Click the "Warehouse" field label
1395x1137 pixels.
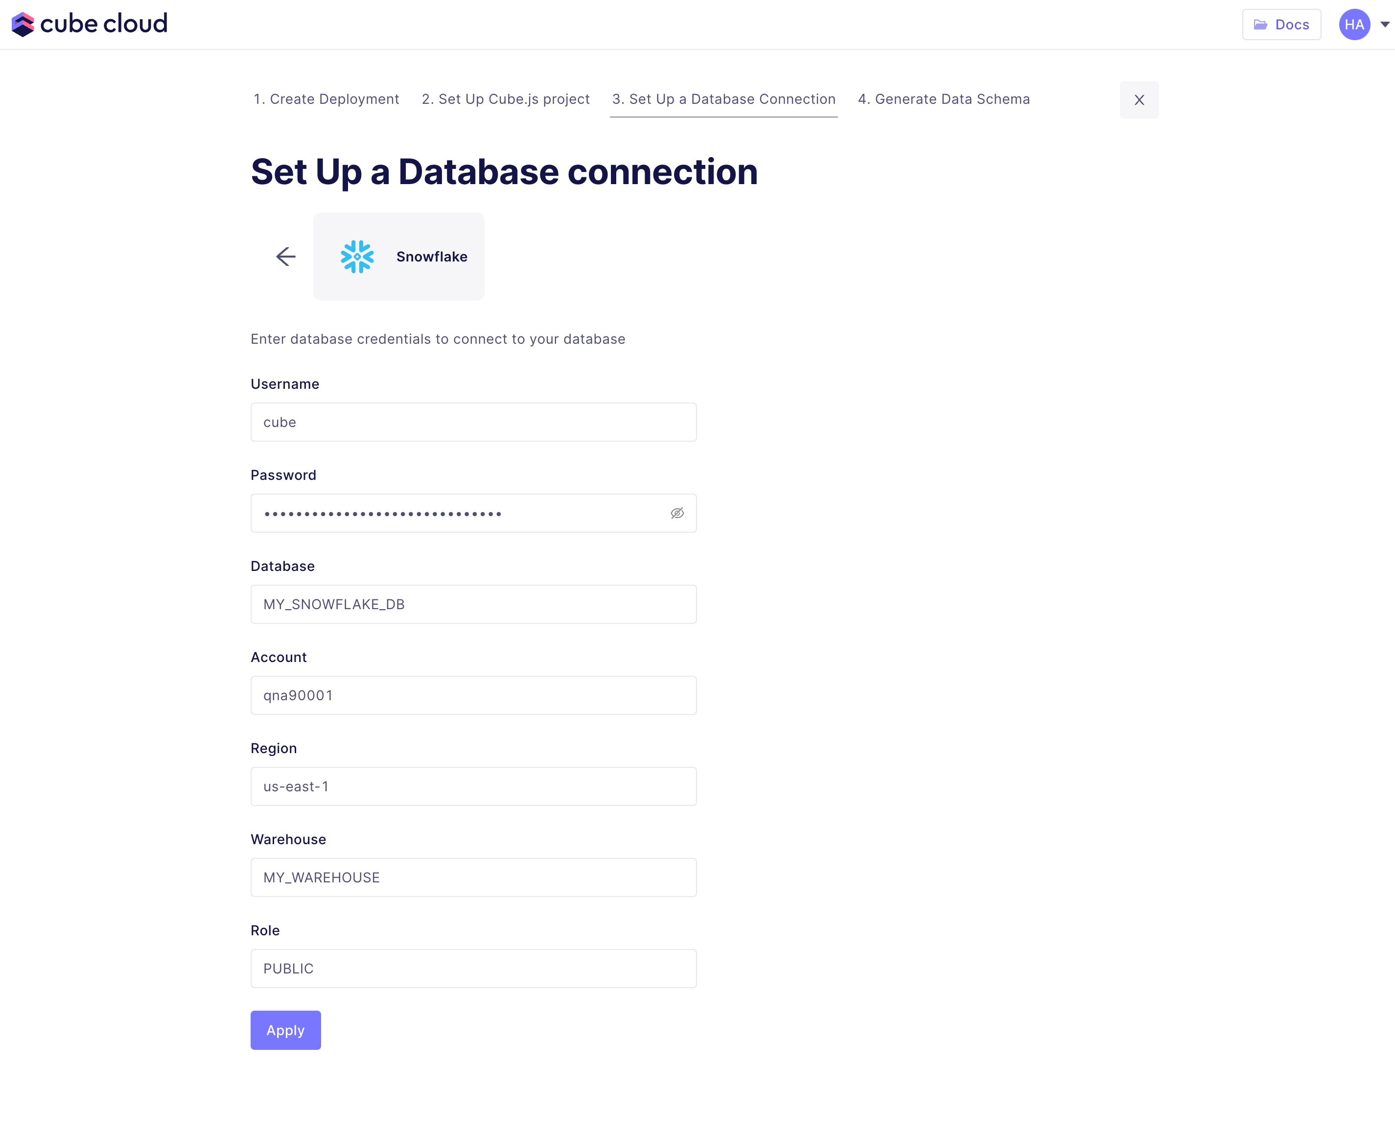(288, 840)
